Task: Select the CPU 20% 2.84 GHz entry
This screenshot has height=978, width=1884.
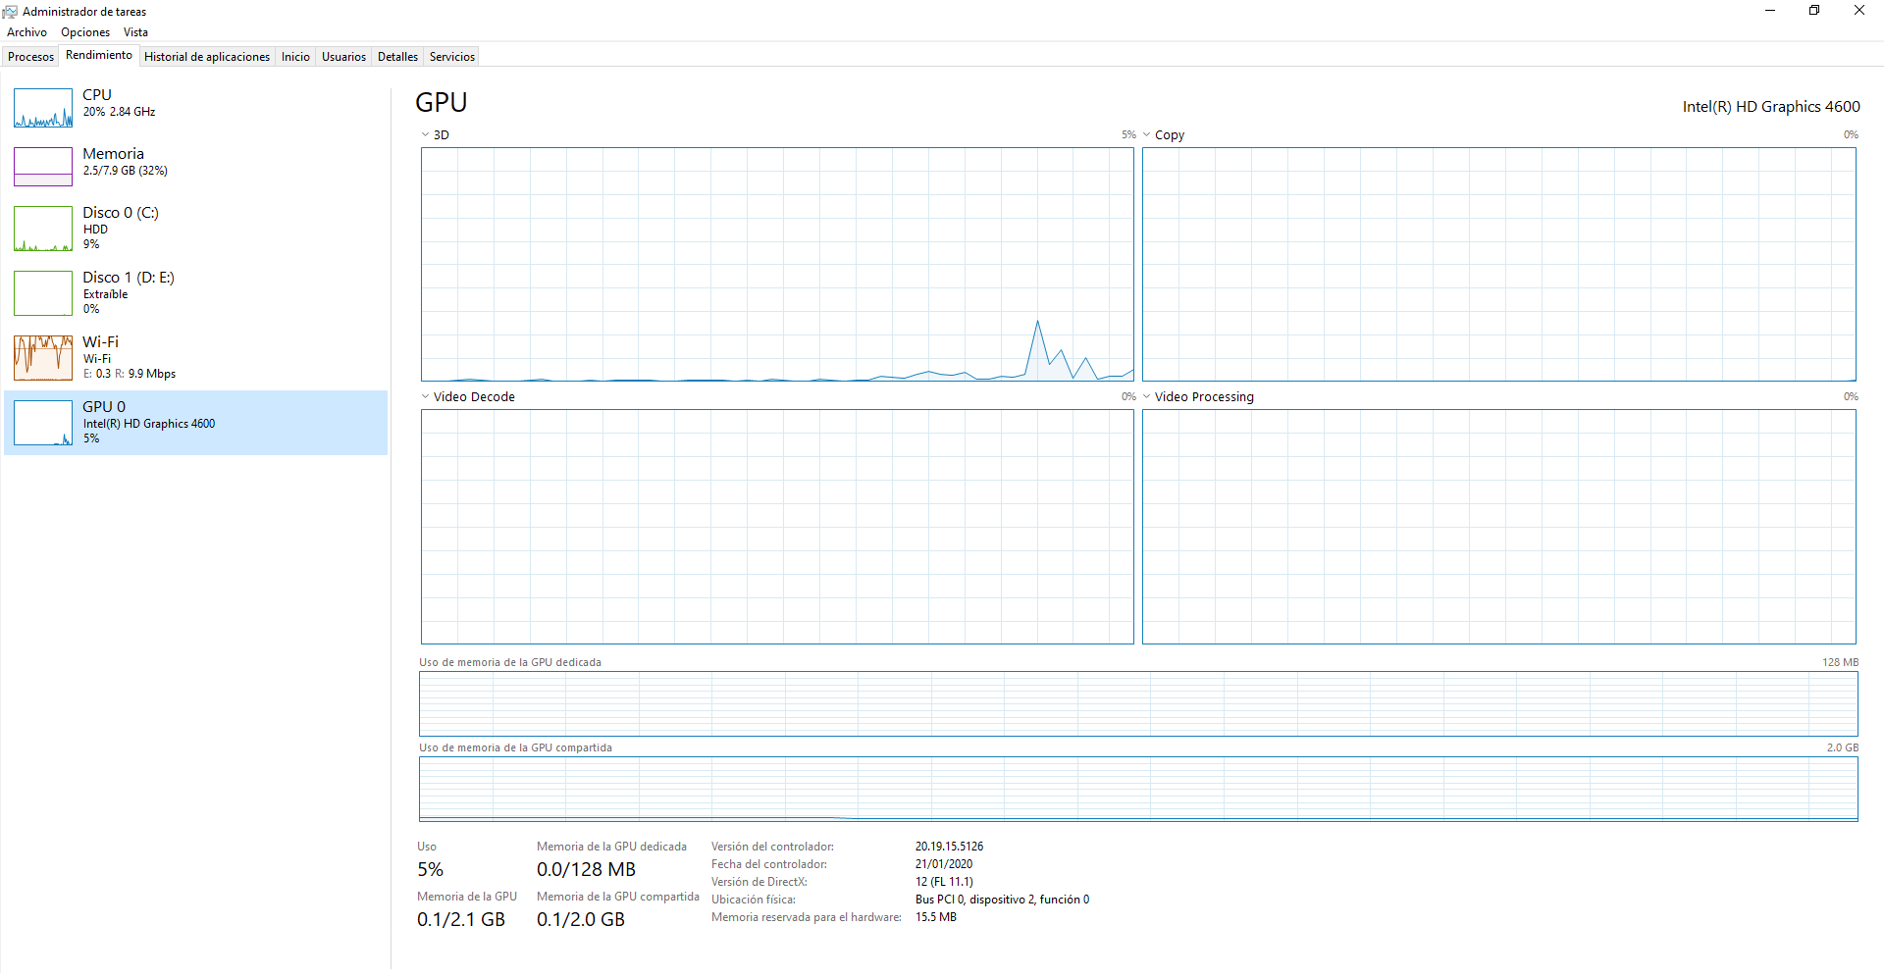Action: click(195, 106)
